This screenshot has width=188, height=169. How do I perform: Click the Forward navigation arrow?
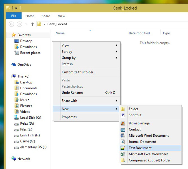(x=19, y=24)
